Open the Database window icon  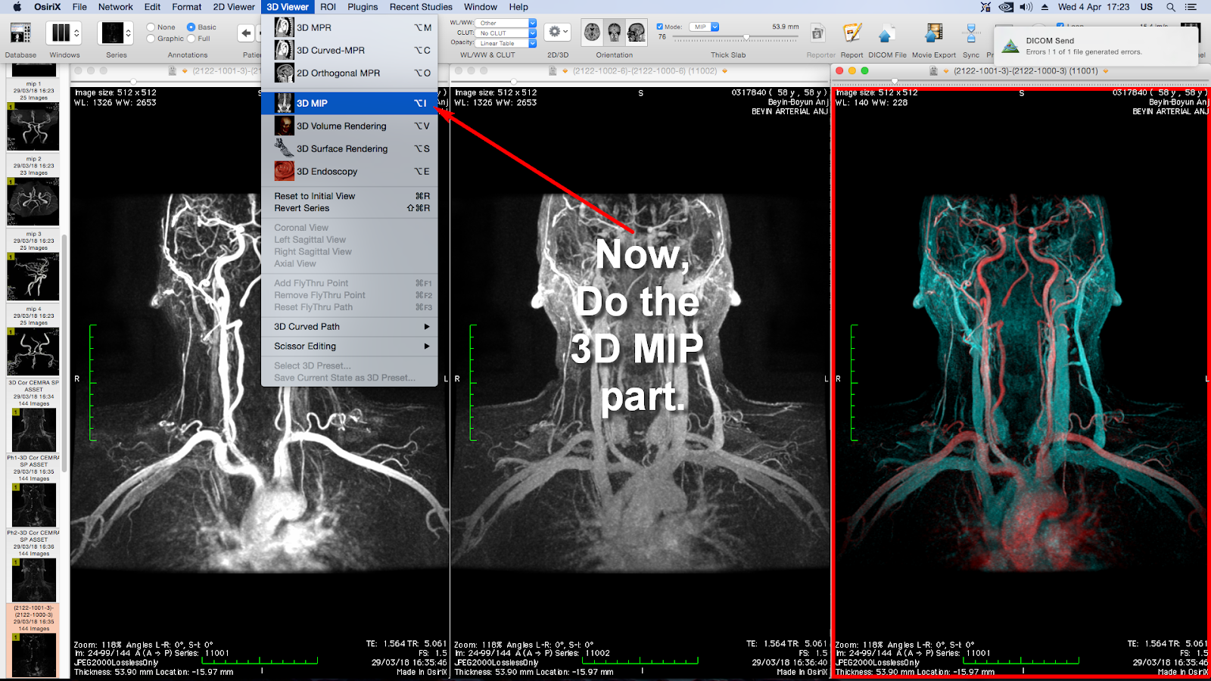[x=19, y=34]
